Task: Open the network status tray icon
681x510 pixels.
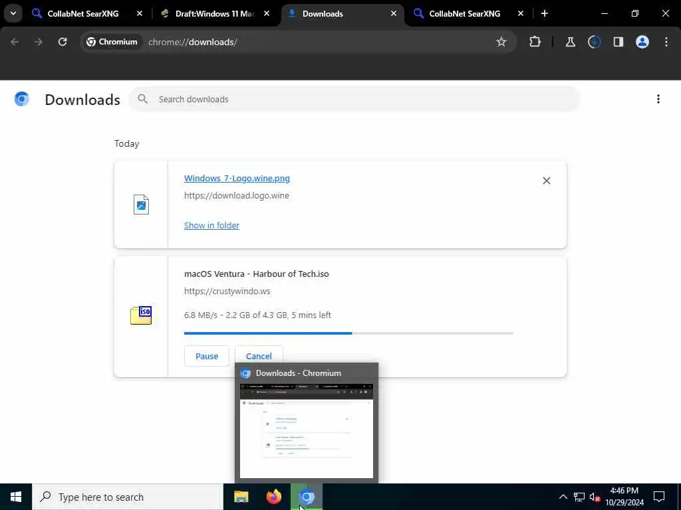Action: (579, 497)
